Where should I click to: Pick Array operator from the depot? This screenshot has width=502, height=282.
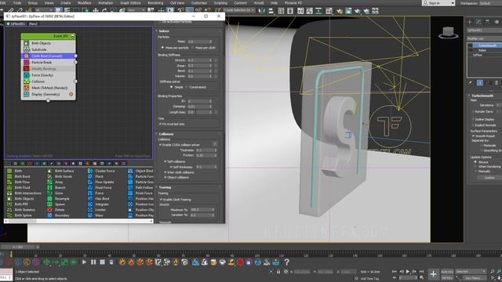(59, 182)
